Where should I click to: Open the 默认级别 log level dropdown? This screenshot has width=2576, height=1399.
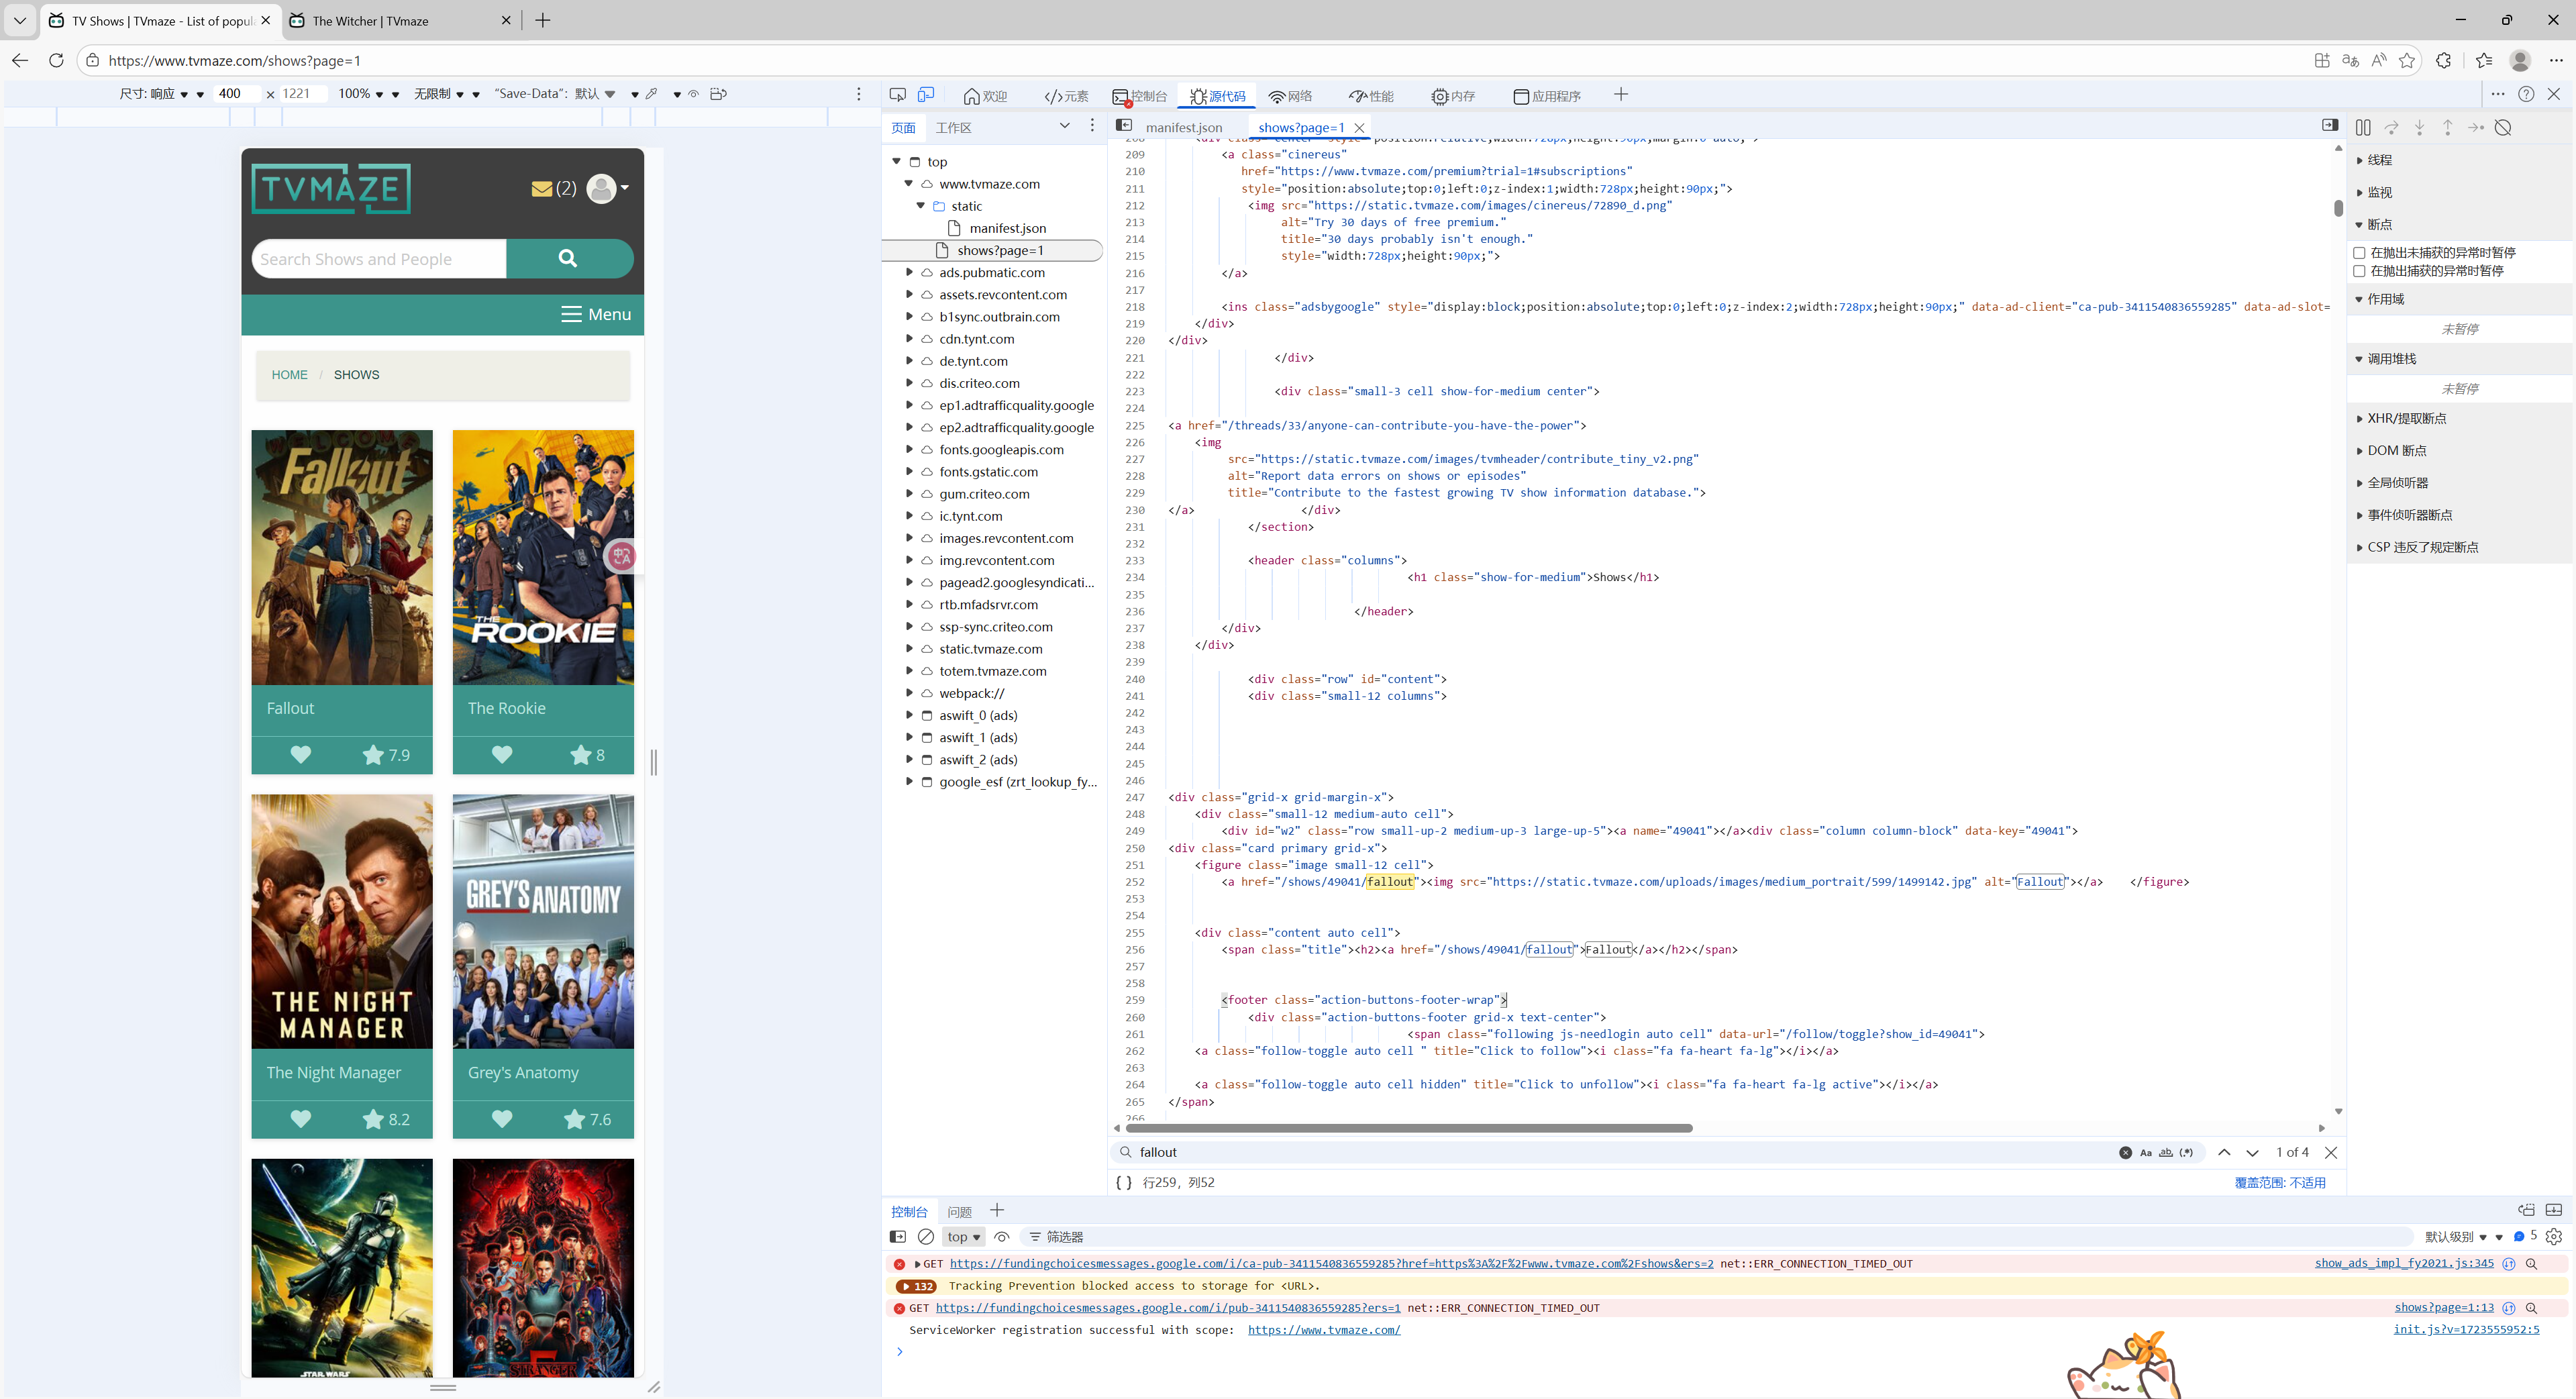point(2456,1237)
